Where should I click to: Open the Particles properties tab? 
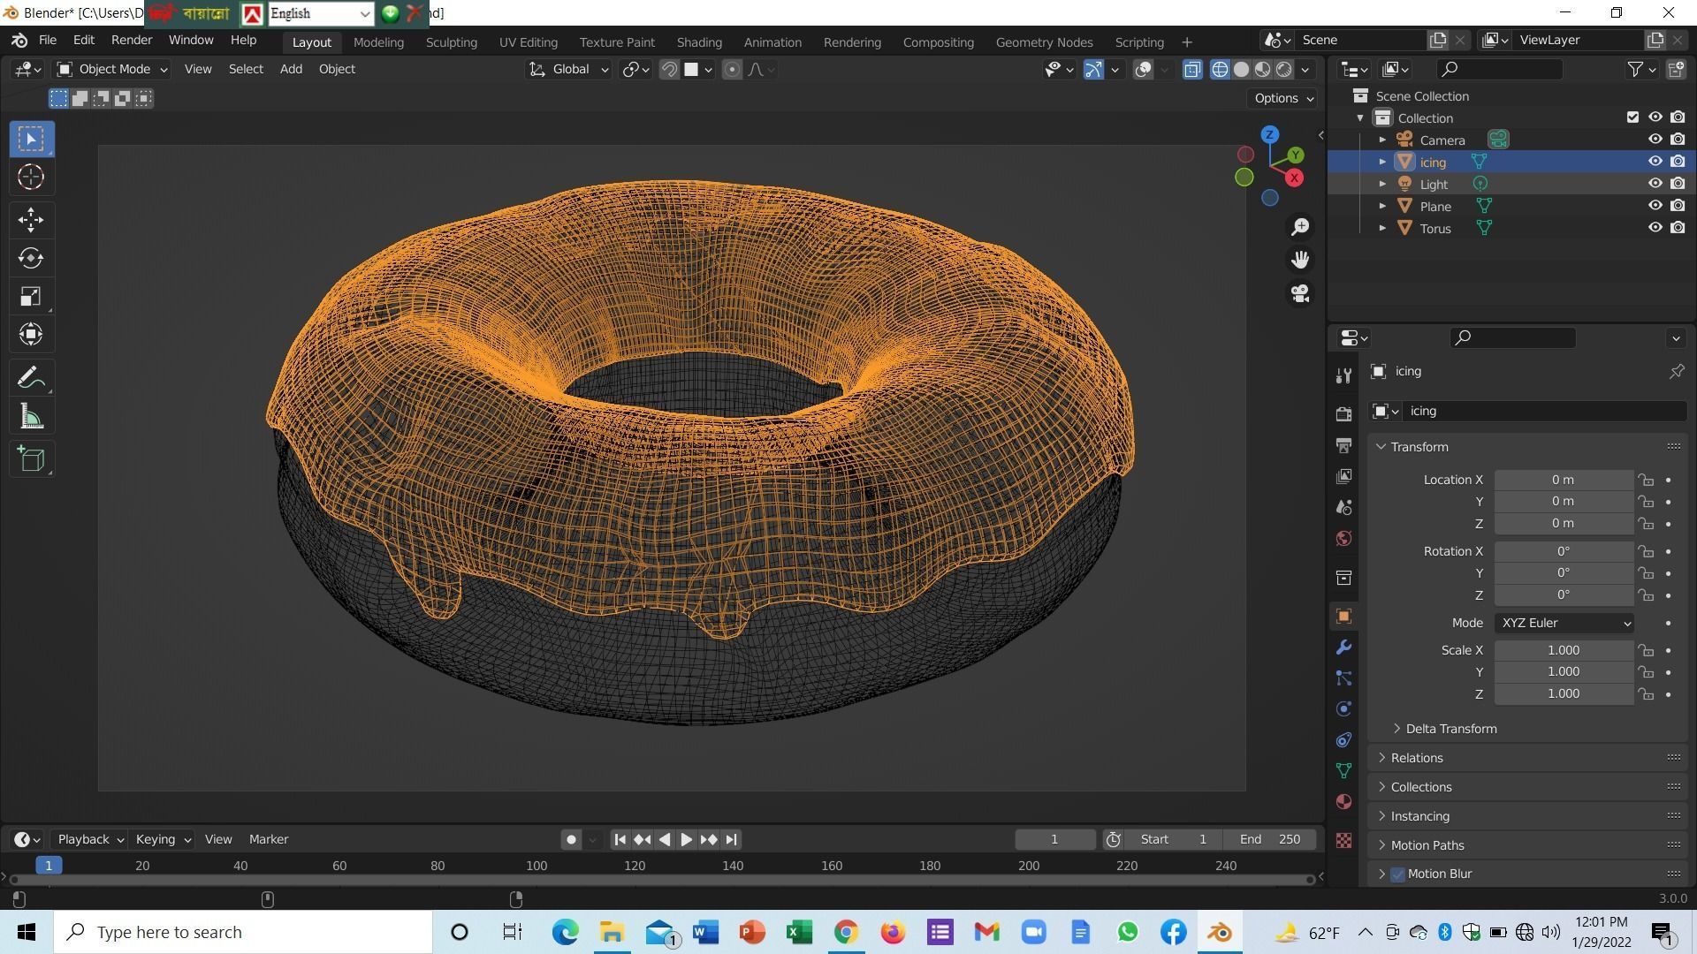pos(1343,678)
